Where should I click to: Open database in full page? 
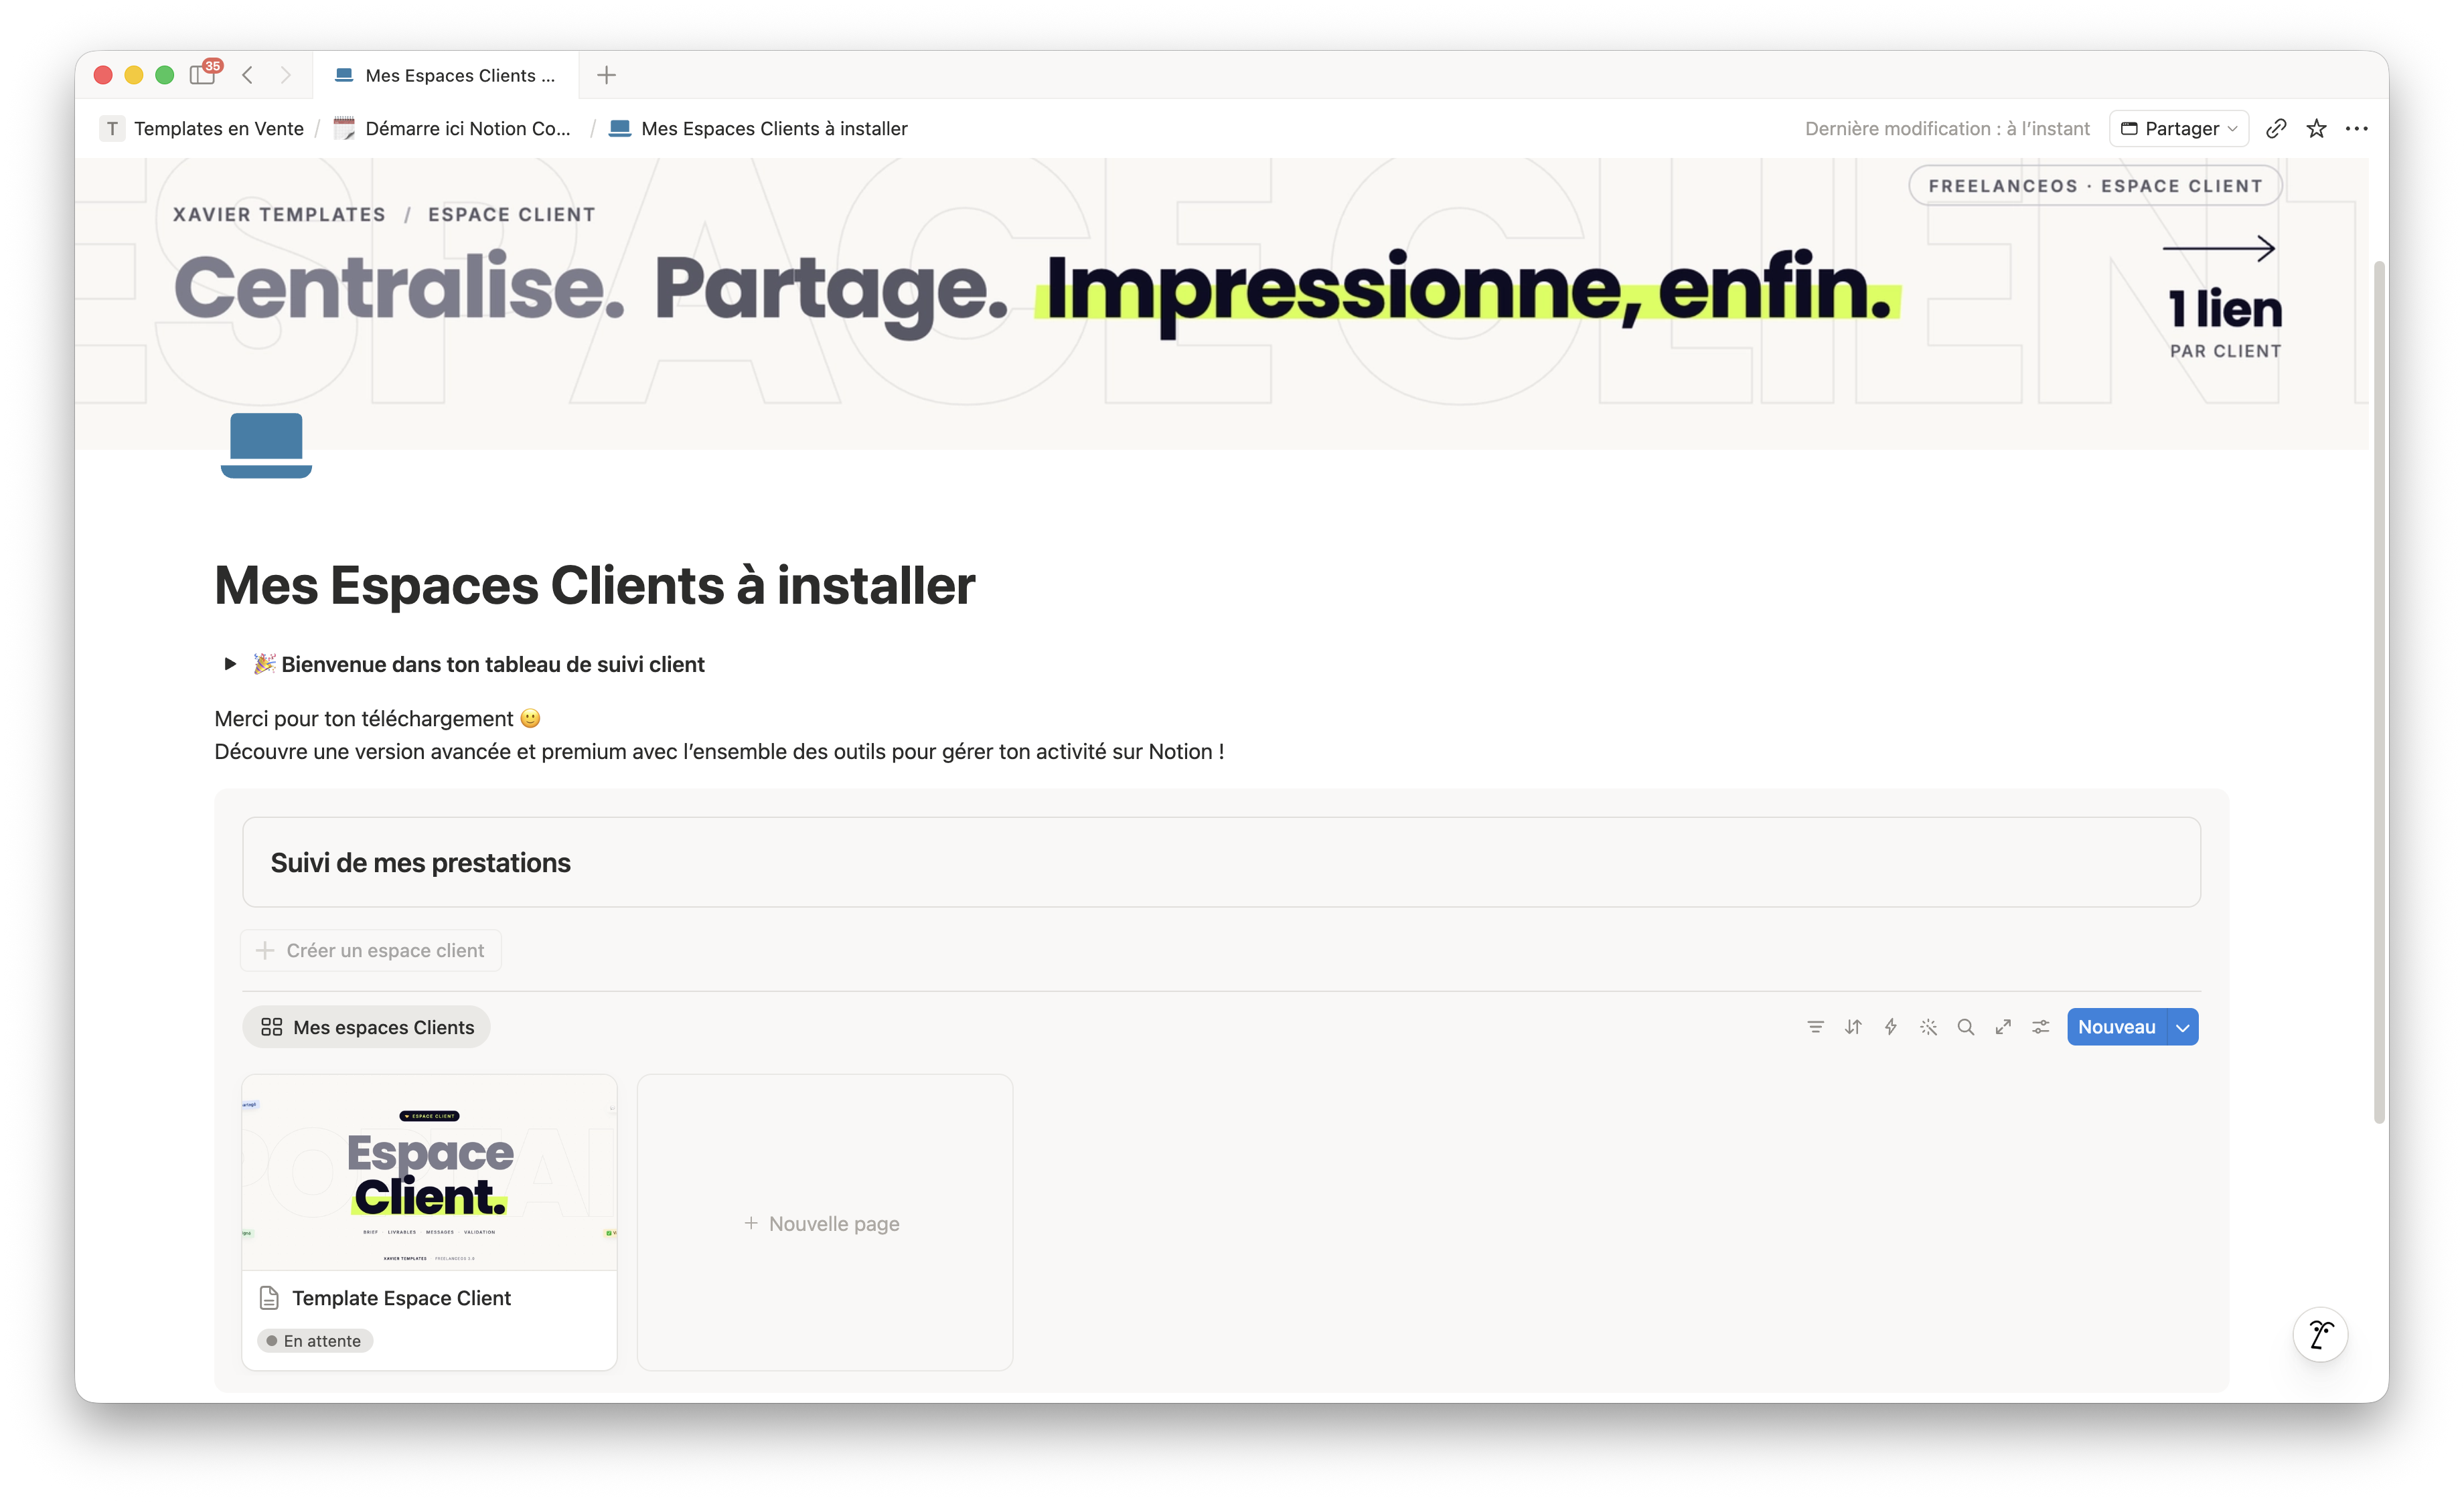2003,1027
